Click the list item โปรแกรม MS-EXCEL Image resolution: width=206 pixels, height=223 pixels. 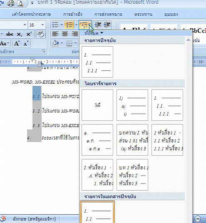click(61, 126)
